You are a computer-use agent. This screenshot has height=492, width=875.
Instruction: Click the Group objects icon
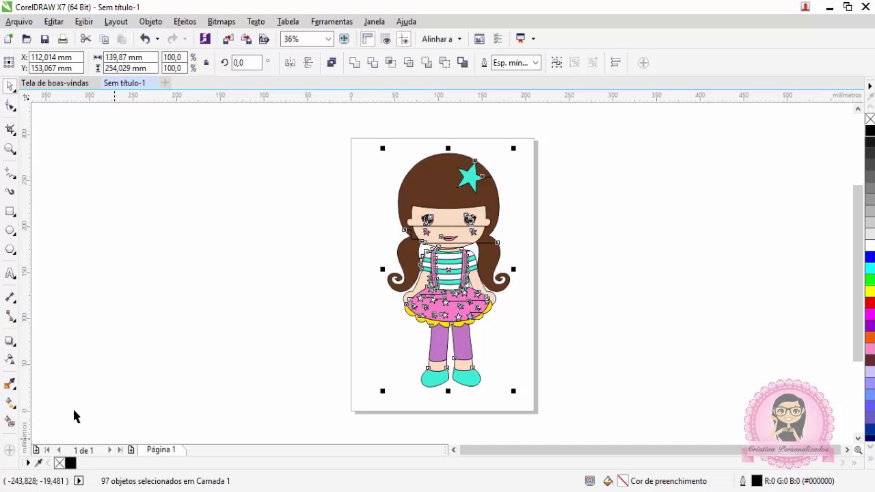coord(556,63)
